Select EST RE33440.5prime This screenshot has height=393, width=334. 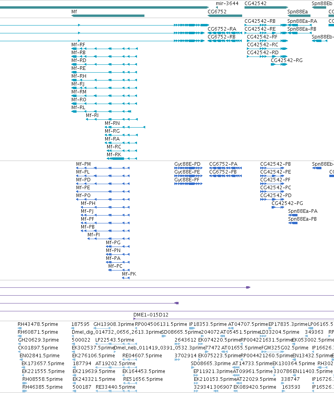[x=115, y=387]
